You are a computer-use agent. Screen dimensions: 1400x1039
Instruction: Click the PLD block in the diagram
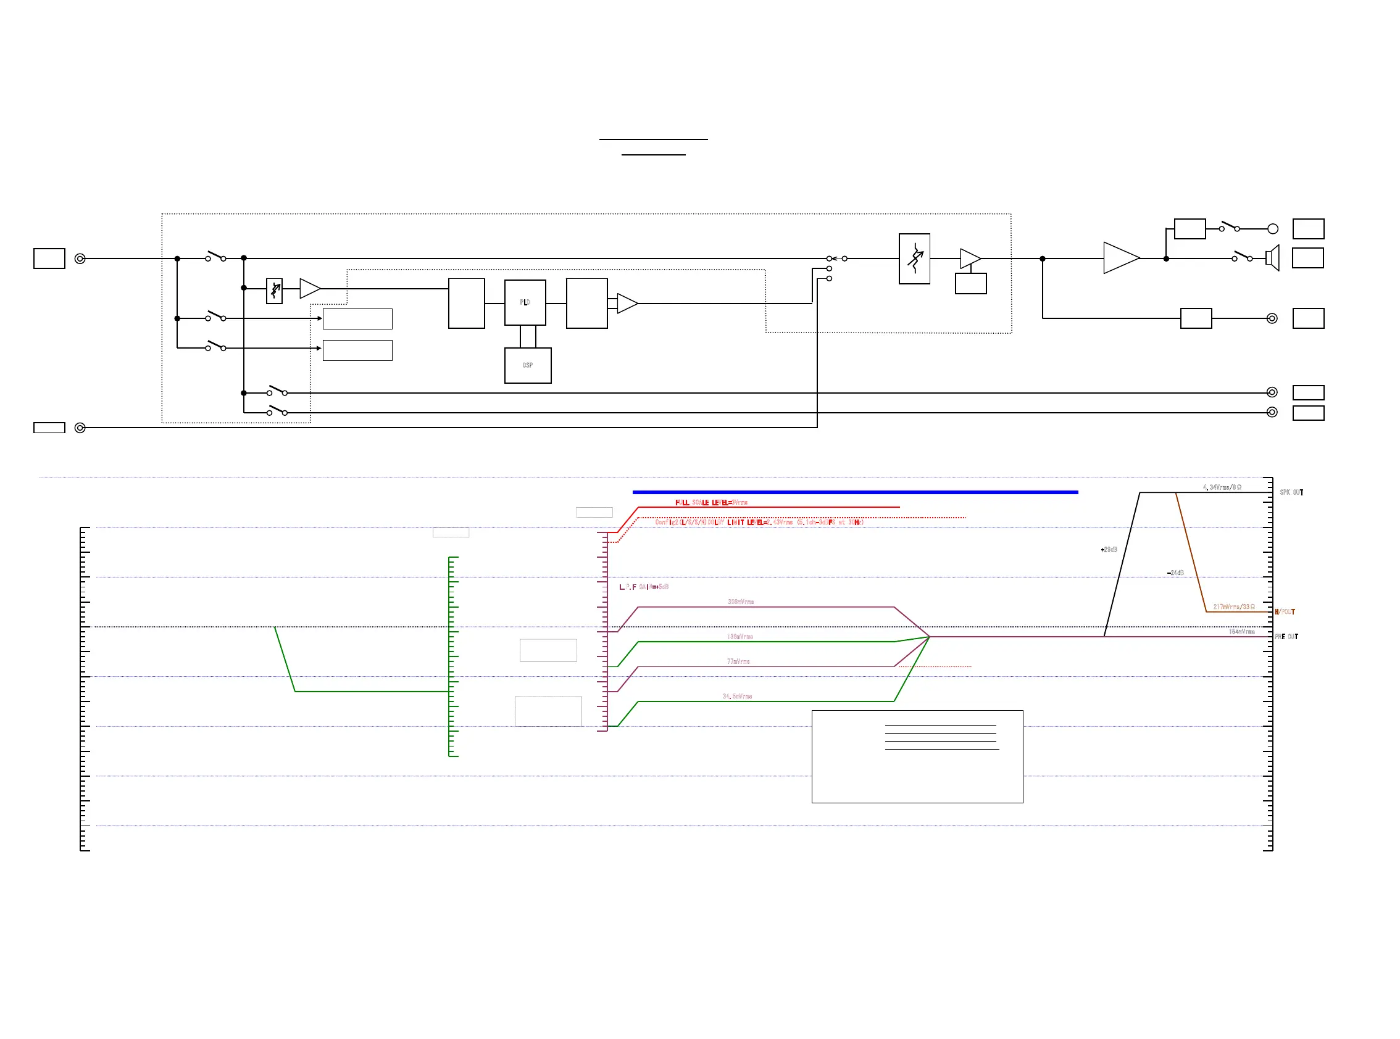click(x=525, y=302)
